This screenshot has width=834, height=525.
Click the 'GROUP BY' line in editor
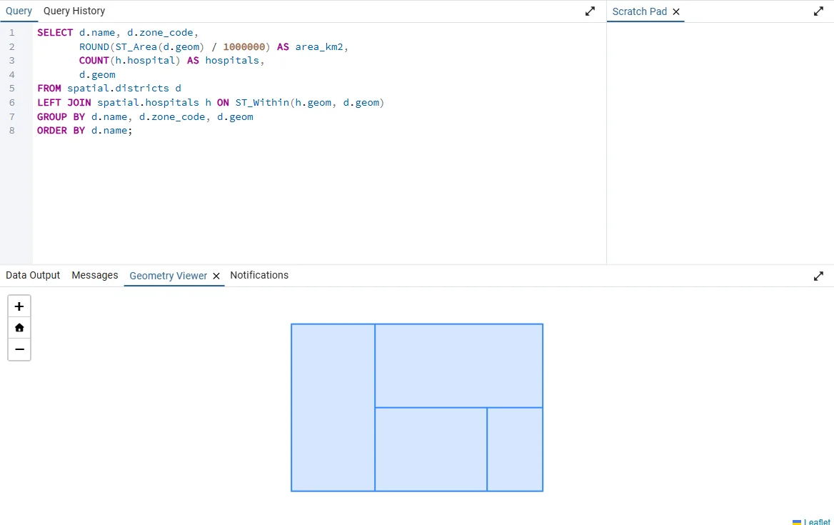point(145,117)
